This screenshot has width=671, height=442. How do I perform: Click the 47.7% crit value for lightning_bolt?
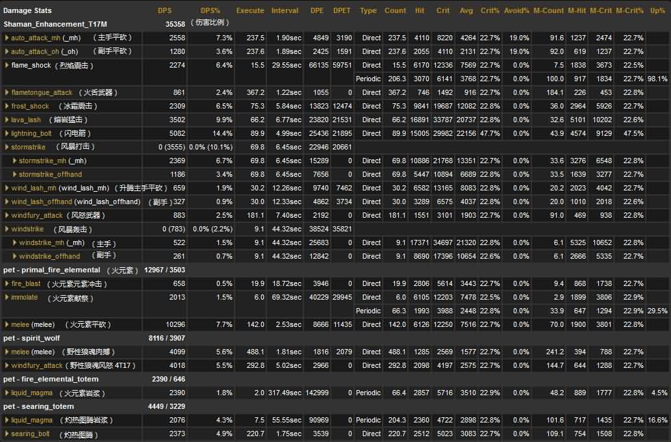(490, 134)
